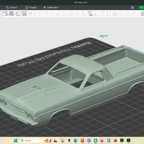Select the Support painting tool
Viewport: 144px width, 144px height.
(x=78, y=14)
